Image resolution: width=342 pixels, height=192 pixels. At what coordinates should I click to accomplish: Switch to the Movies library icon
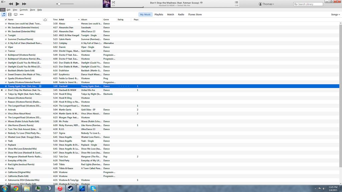pos(10,15)
